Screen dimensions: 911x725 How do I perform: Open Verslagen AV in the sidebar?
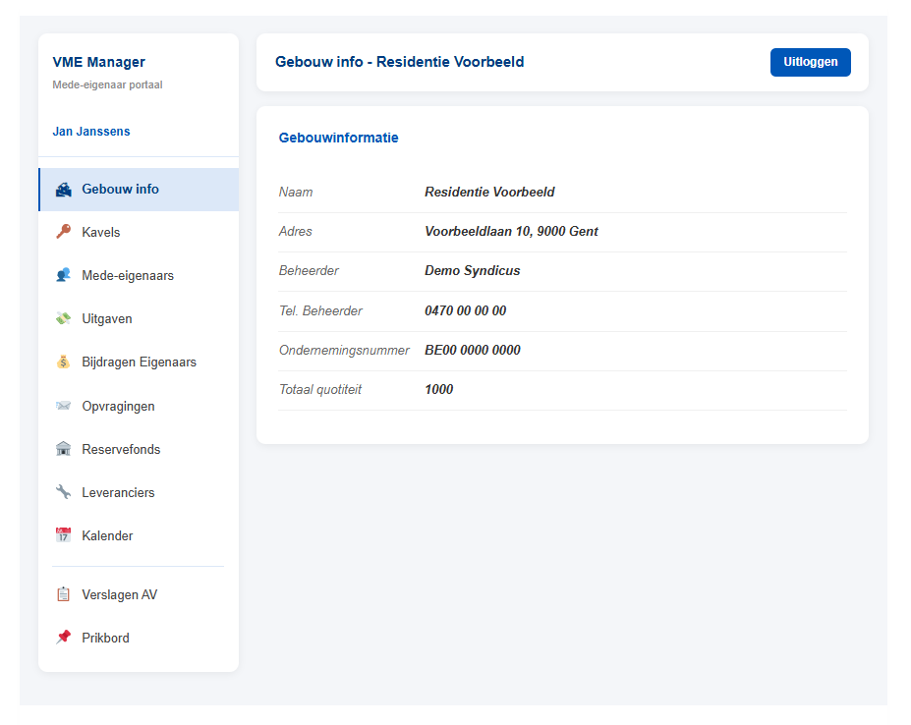(x=139, y=595)
